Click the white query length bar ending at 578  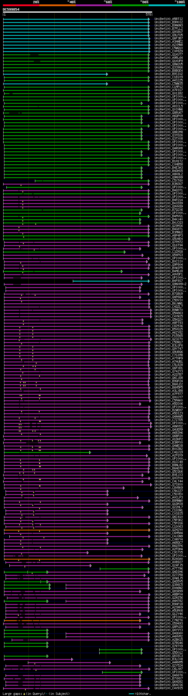click(78, 12)
